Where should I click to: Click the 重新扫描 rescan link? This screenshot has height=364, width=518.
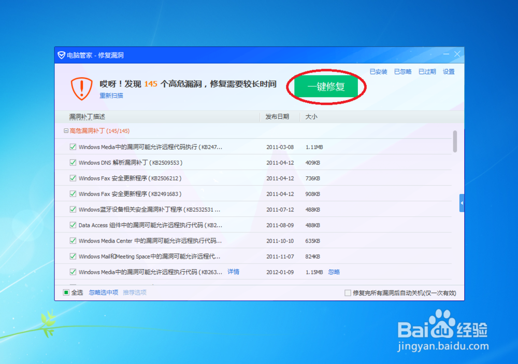click(111, 95)
